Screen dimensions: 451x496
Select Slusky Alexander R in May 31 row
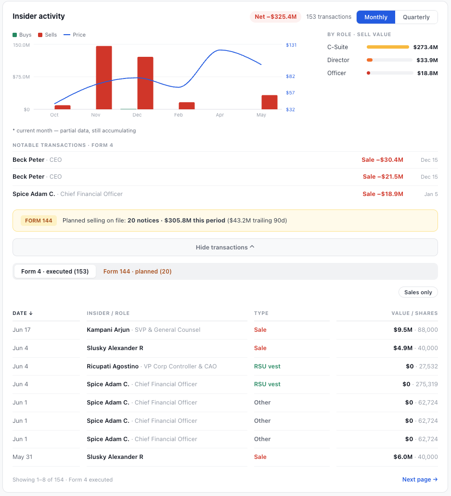click(x=115, y=457)
